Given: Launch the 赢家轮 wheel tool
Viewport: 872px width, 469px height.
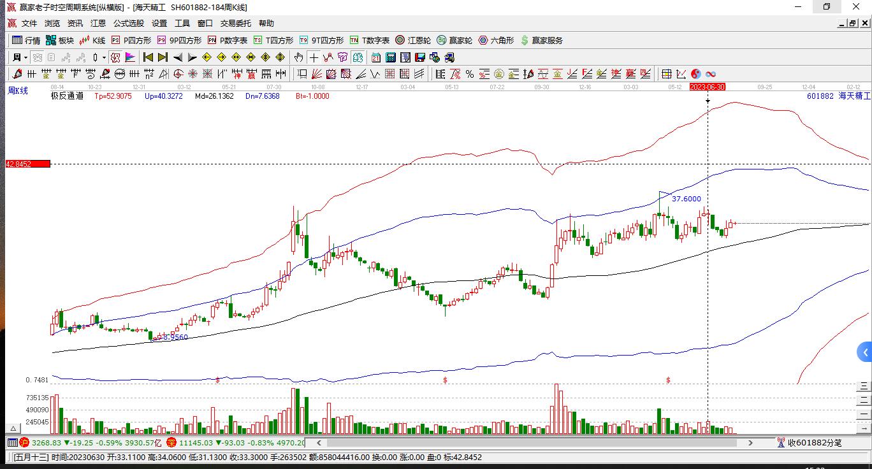Looking at the screenshot, I should tap(454, 40).
